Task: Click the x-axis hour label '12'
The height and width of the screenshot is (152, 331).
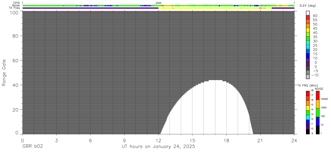Action: point(158,140)
